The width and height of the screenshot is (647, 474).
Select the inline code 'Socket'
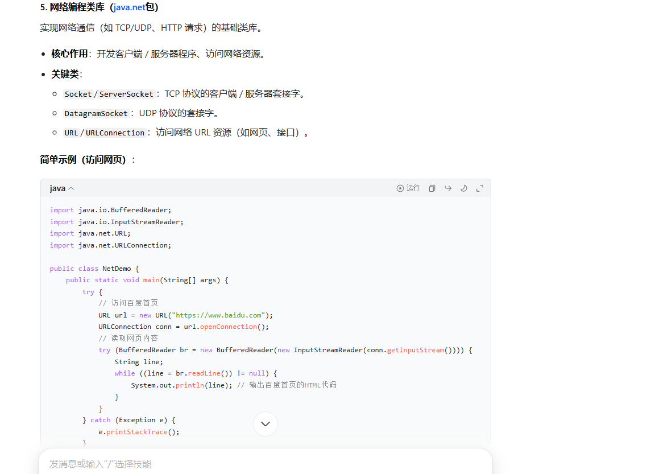coord(78,94)
